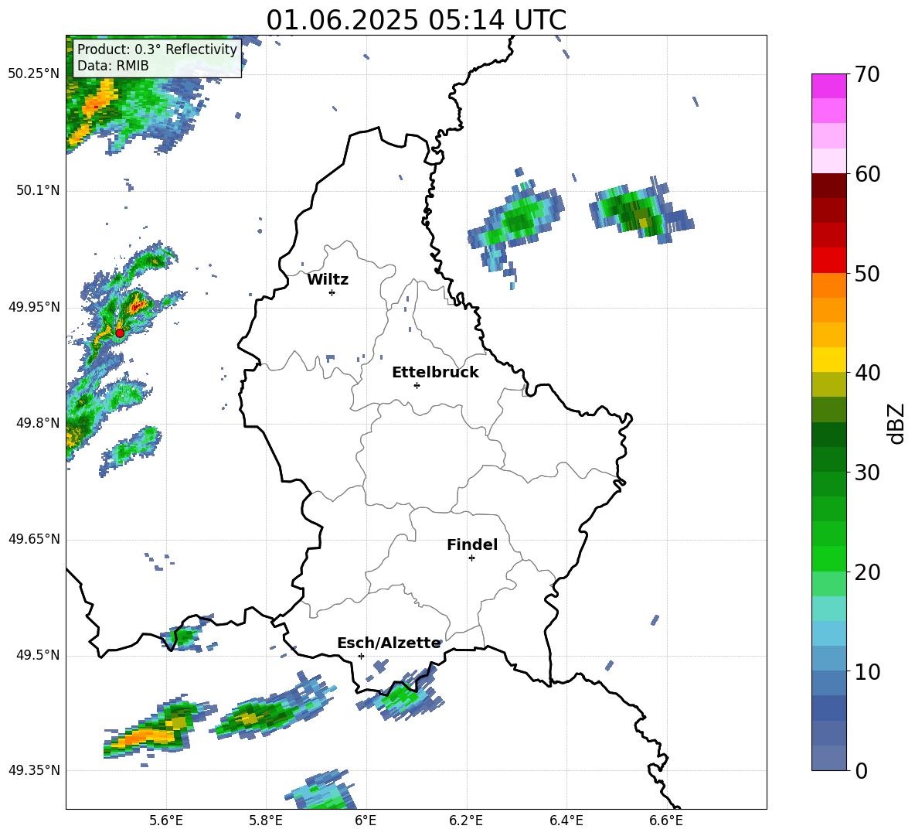Click the dBZ colorbar axis label
This screenshot has height=836, width=915.
coord(897,423)
